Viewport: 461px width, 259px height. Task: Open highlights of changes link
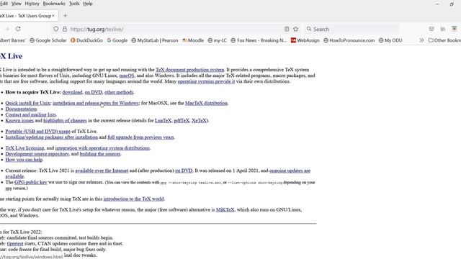[x=65, y=120]
